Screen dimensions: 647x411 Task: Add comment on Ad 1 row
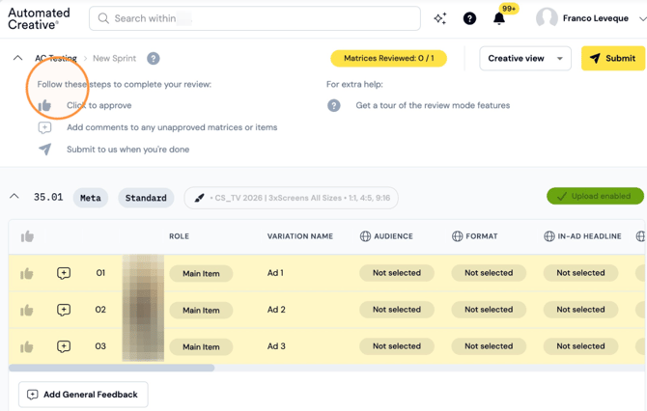(64, 273)
